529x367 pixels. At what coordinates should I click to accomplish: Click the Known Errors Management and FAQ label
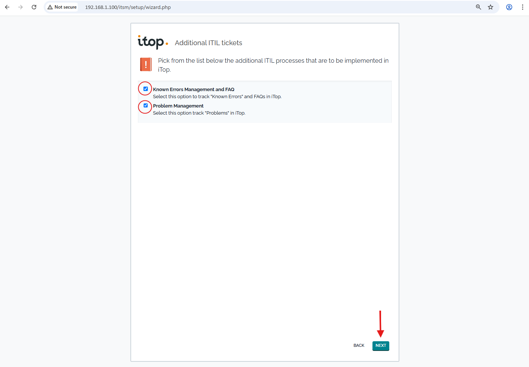pos(194,90)
